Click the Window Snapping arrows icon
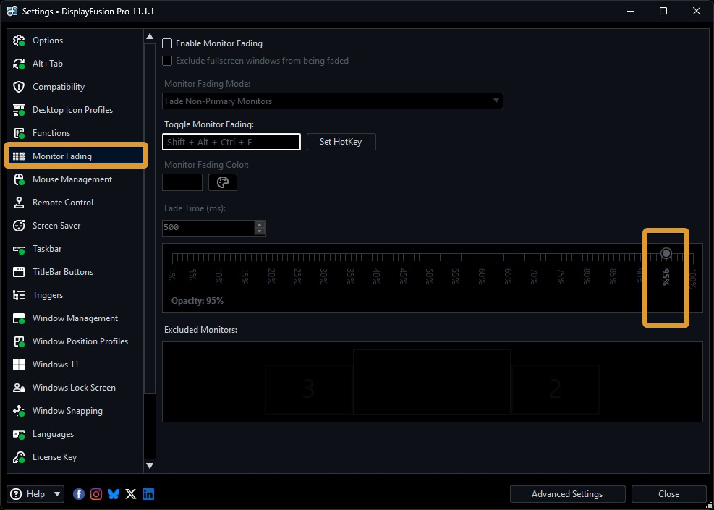714x510 pixels. click(x=19, y=411)
